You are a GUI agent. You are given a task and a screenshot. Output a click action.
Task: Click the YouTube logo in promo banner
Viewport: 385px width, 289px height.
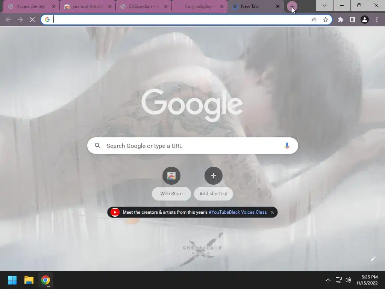(x=115, y=212)
